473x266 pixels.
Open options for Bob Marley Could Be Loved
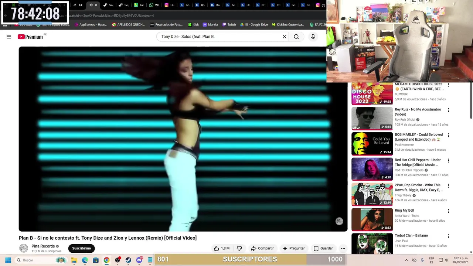(x=449, y=135)
